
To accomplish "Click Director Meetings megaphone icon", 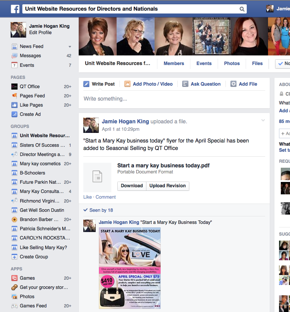I will pos(14,155).
